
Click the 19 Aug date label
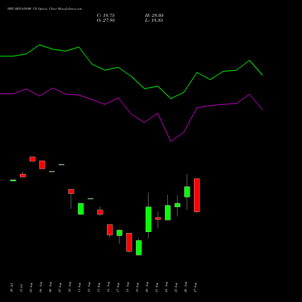coord(137,288)
